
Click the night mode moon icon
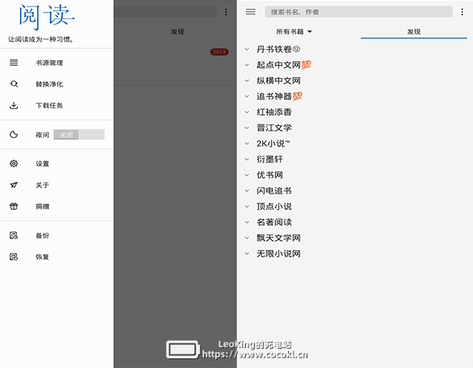point(13,134)
